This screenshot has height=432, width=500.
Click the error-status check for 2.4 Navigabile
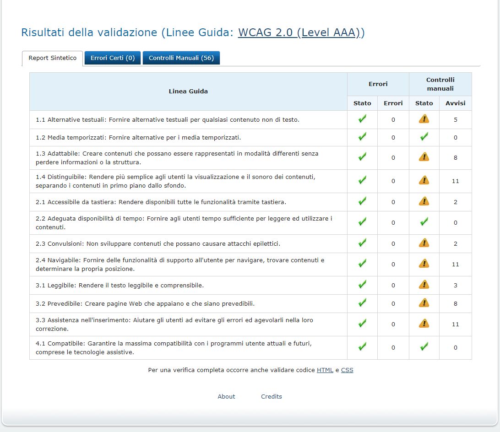[x=362, y=263]
